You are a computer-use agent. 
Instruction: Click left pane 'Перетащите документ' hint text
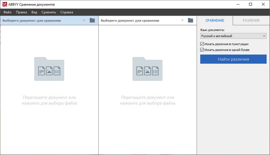pos(49,100)
